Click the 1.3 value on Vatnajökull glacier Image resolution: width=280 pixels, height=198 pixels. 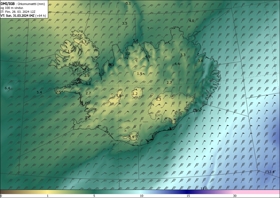(x=158, y=99)
